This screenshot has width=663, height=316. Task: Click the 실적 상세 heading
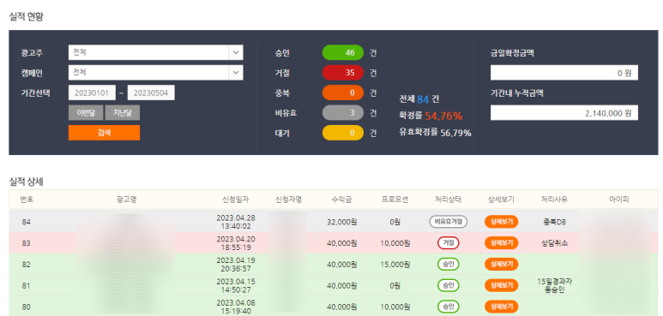tap(26, 182)
